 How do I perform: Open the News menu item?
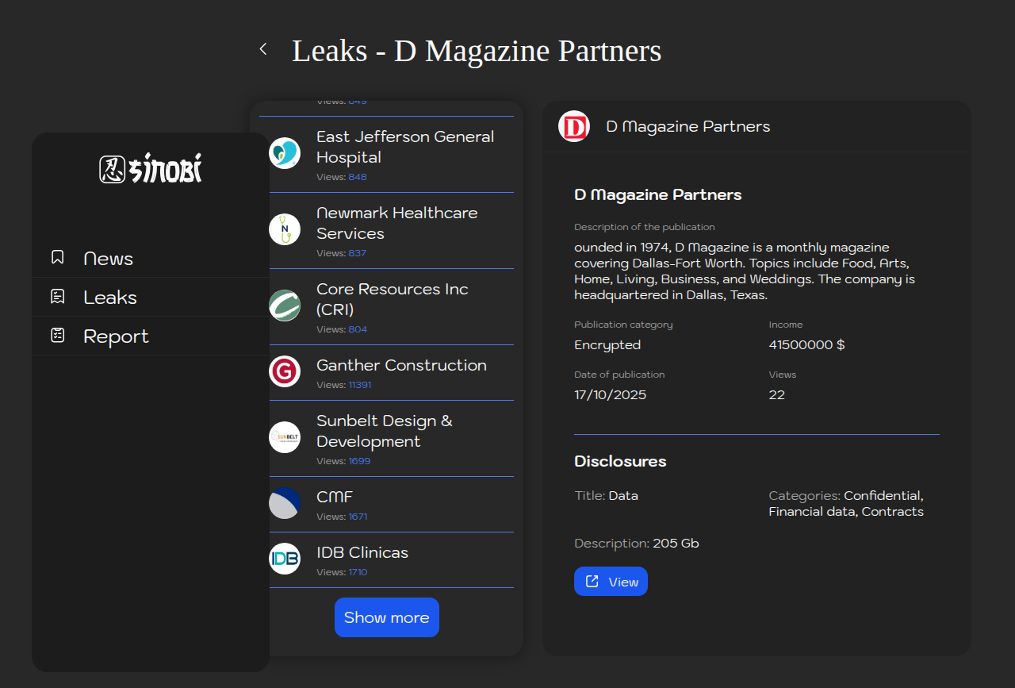click(109, 259)
